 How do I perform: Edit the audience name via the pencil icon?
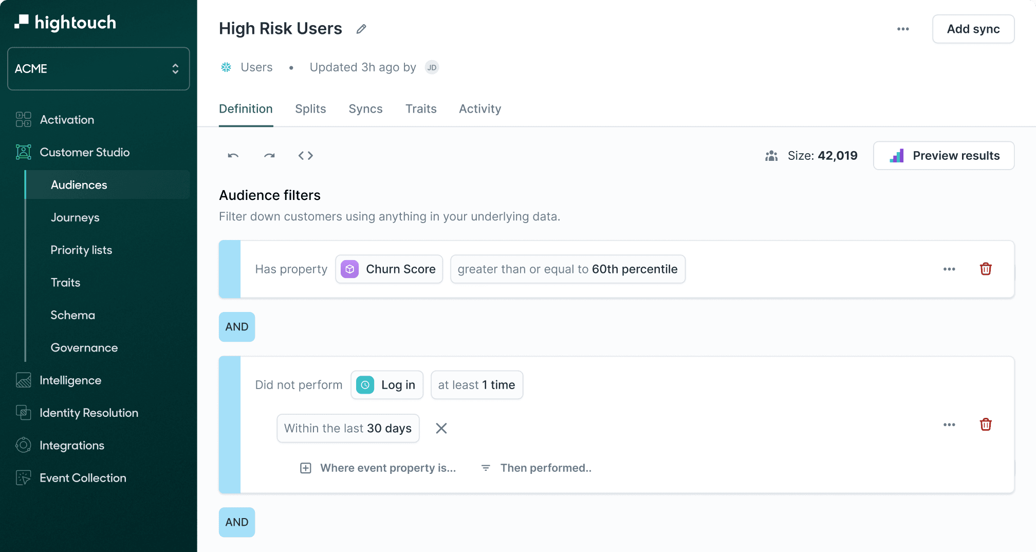point(361,29)
